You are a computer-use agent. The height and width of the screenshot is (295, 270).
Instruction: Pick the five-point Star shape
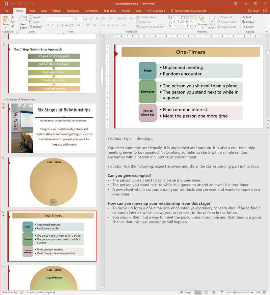tap(191, 26)
